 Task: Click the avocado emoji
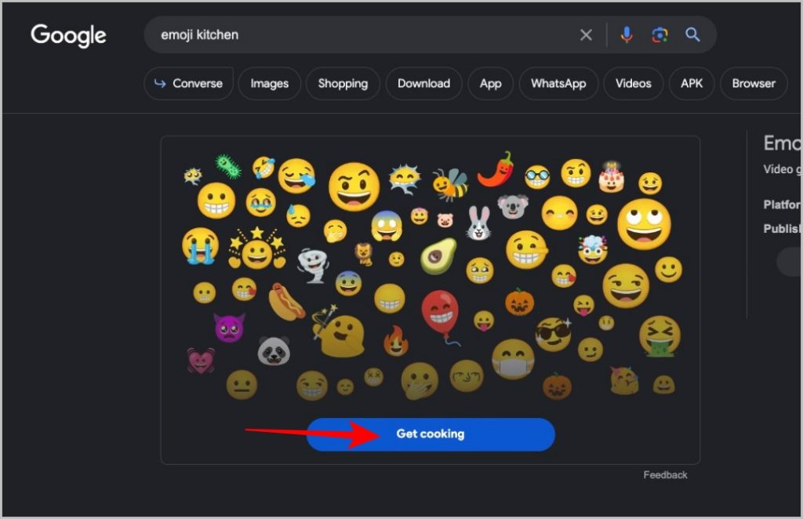pos(438,256)
